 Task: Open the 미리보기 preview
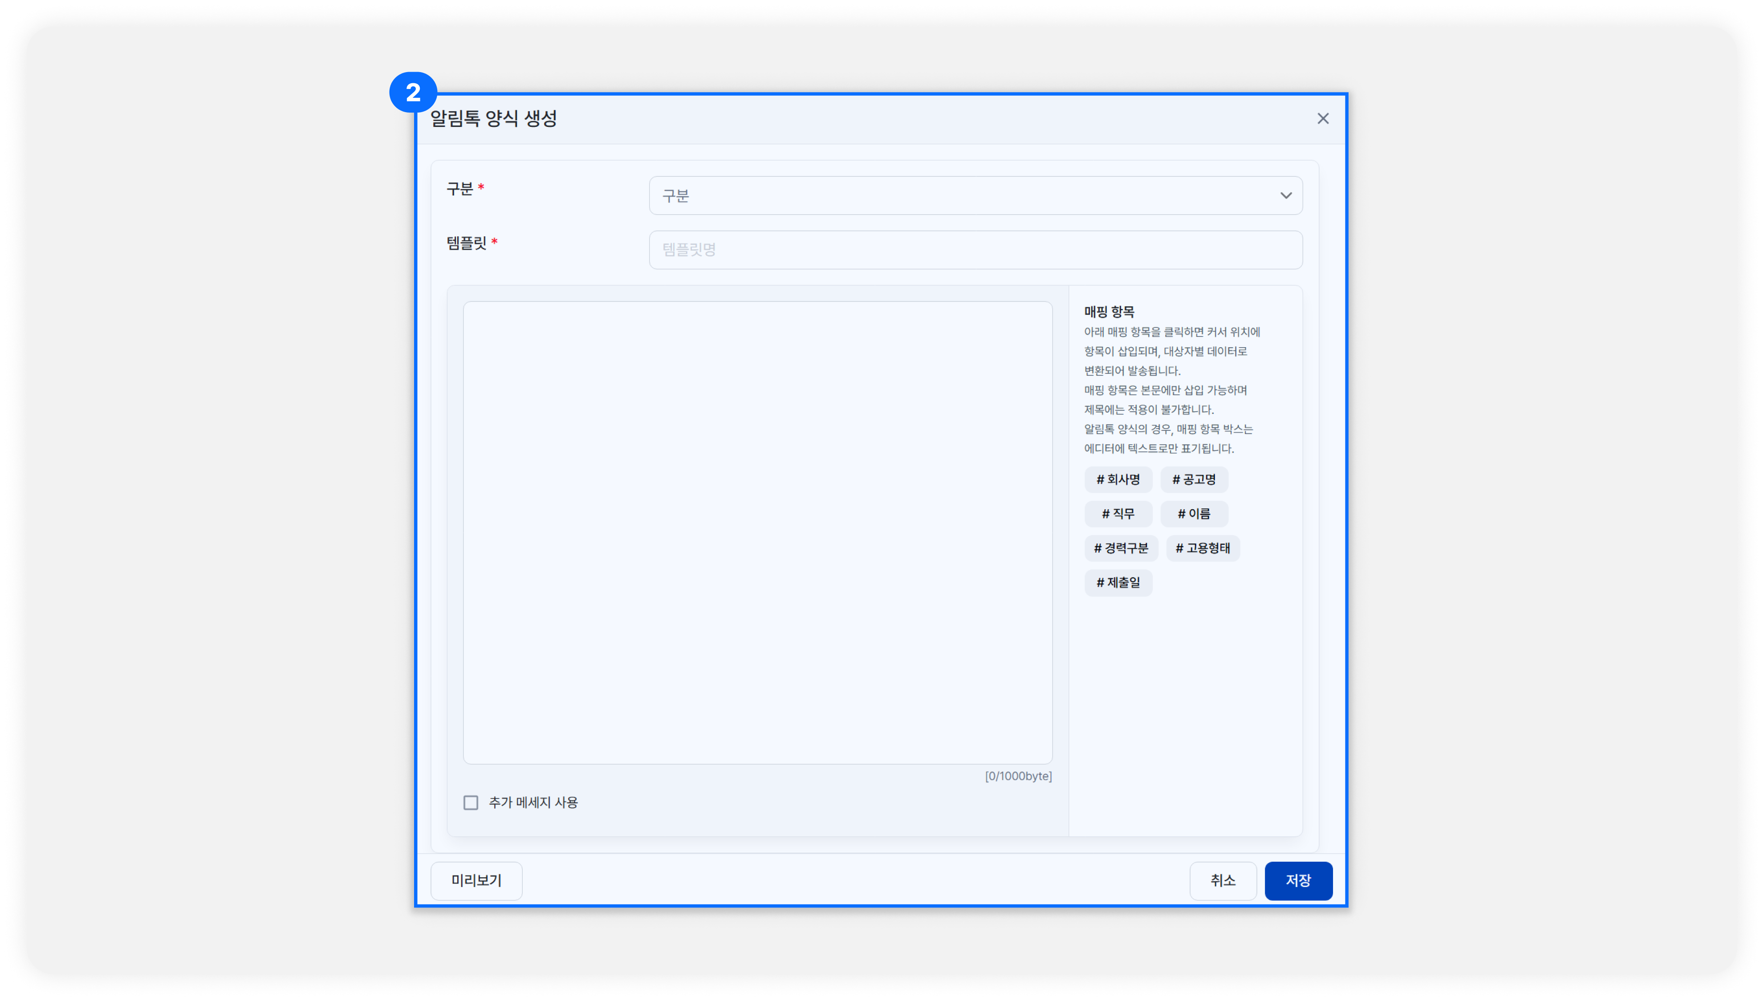click(476, 880)
